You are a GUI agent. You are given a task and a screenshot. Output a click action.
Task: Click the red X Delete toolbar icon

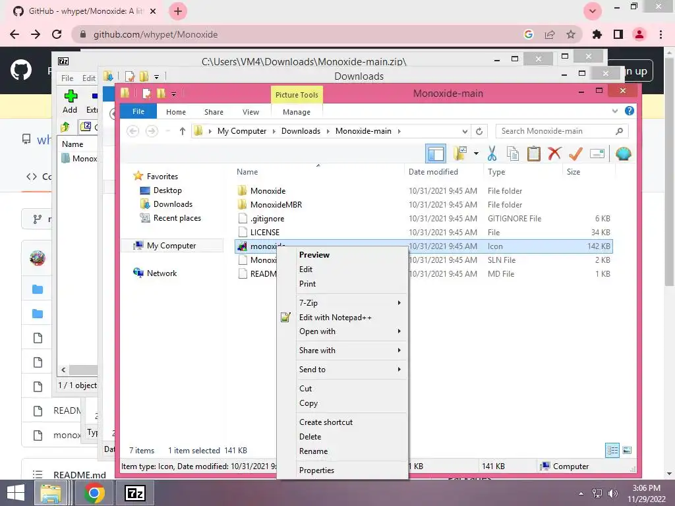click(554, 154)
